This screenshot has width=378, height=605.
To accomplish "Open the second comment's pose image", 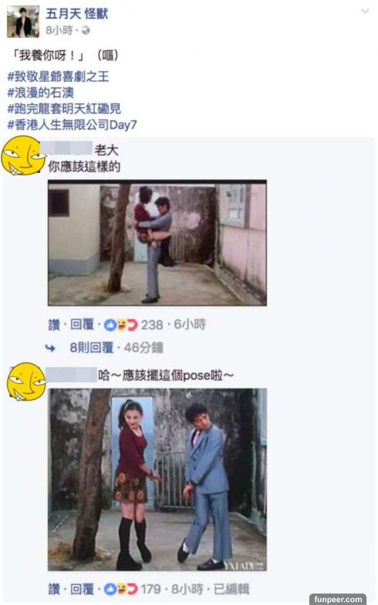I will click(157, 480).
